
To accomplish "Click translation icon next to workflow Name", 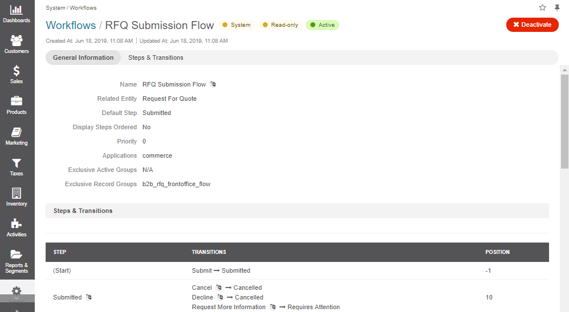I will coord(213,84).
